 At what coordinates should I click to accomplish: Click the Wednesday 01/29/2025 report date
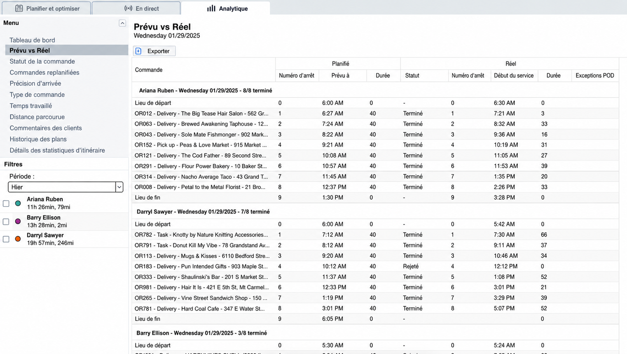(x=167, y=36)
